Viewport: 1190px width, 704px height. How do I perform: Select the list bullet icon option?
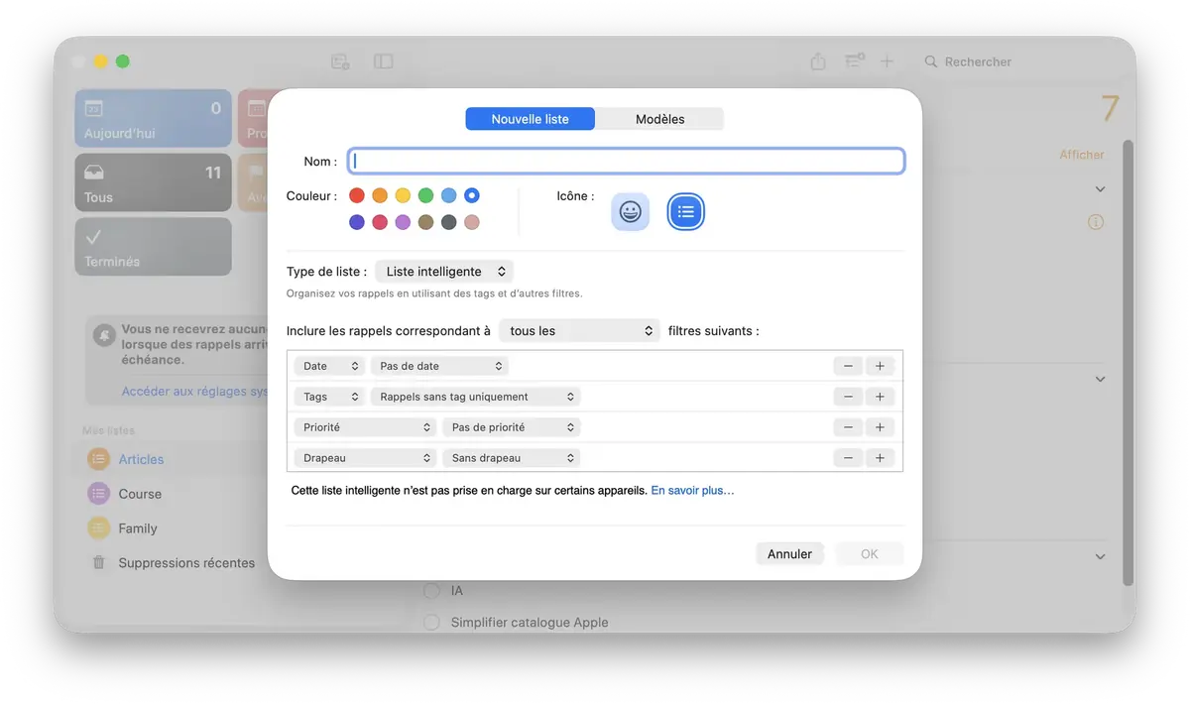(685, 211)
